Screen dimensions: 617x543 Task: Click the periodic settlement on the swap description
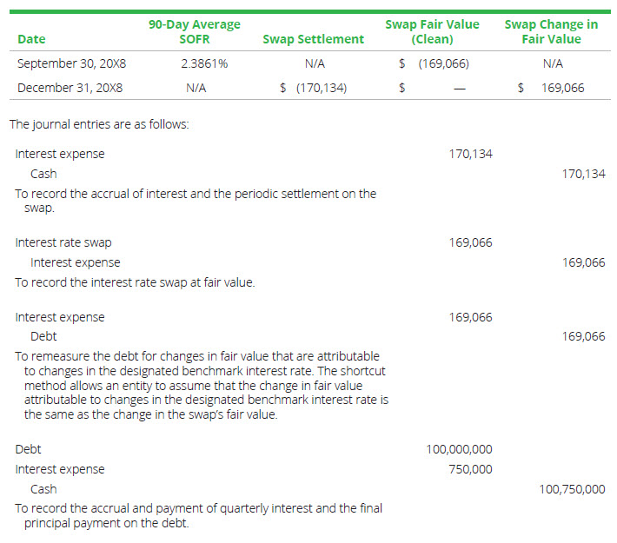196,200
